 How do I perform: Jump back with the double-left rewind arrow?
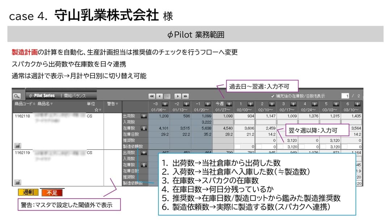click(x=152, y=96)
